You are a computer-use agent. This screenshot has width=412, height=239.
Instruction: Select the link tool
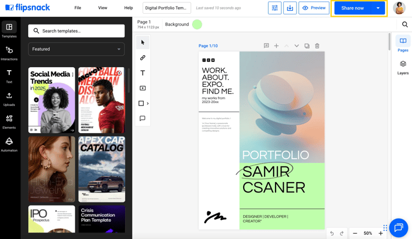tap(143, 58)
